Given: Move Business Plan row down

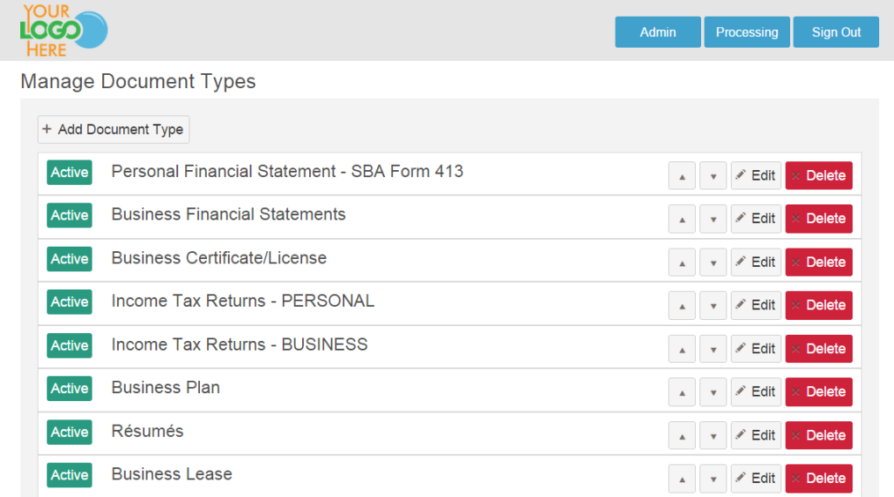Looking at the screenshot, I should click(712, 391).
